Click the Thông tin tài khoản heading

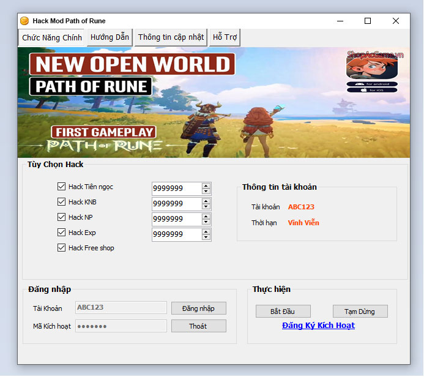pyautogui.click(x=280, y=187)
